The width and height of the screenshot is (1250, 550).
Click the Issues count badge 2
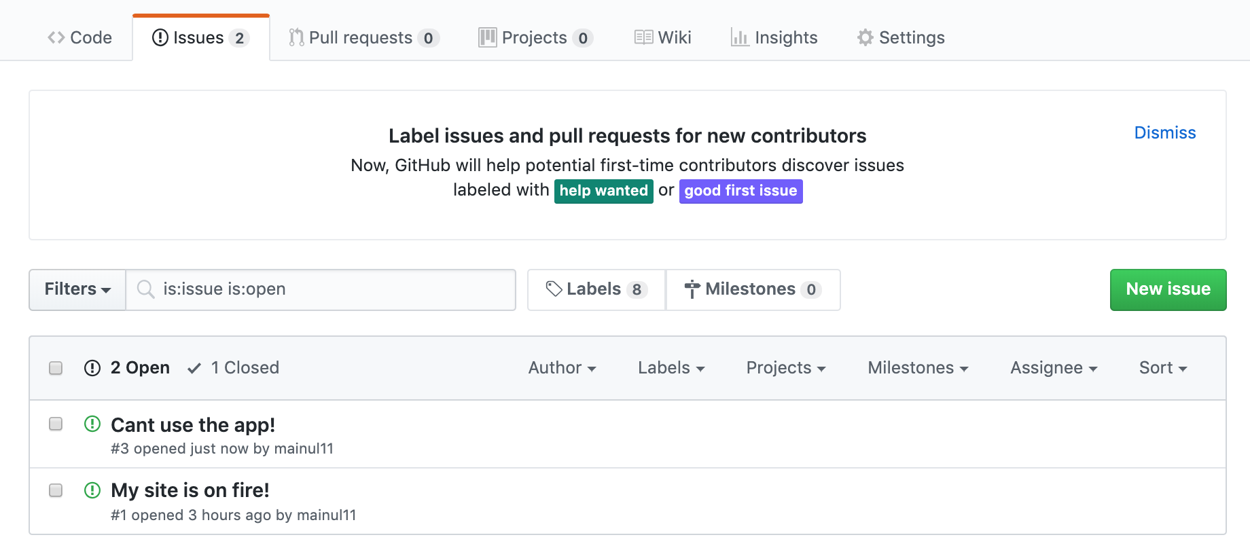point(239,38)
